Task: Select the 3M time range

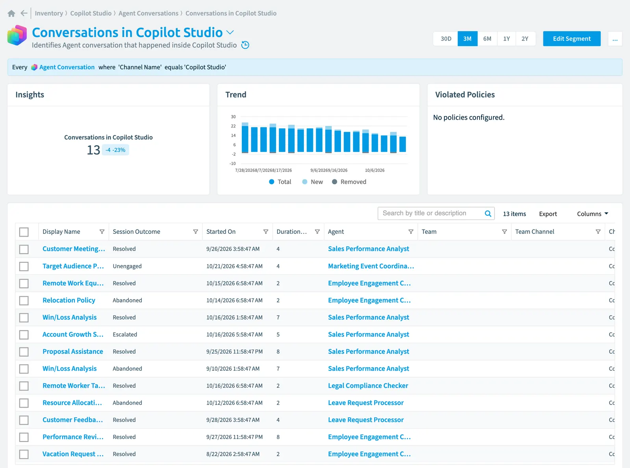Action: pyautogui.click(x=467, y=39)
